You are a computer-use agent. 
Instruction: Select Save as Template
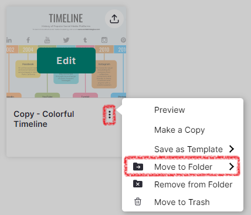(x=188, y=149)
